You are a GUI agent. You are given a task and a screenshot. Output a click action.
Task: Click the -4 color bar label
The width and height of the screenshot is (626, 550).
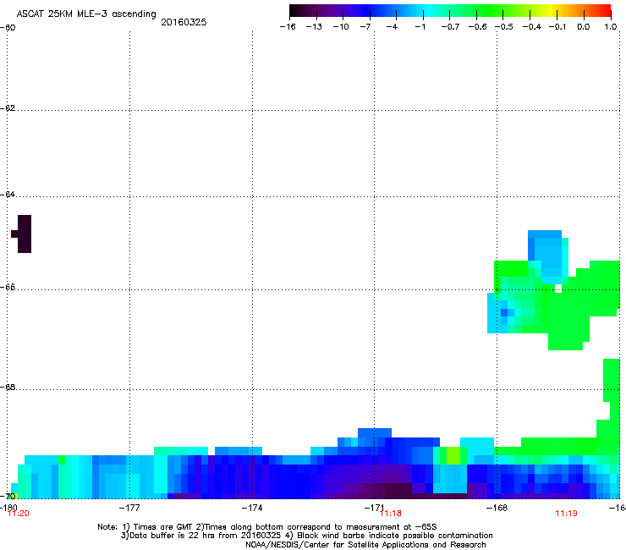coord(392,27)
